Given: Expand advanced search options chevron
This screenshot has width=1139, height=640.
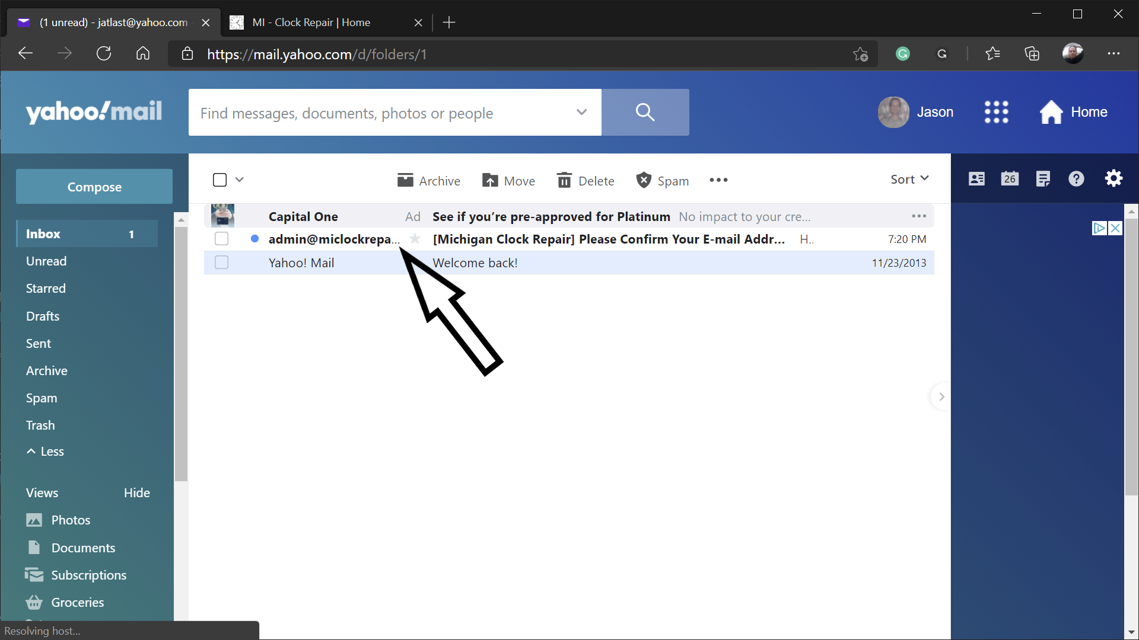Looking at the screenshot, I should 581,112.
